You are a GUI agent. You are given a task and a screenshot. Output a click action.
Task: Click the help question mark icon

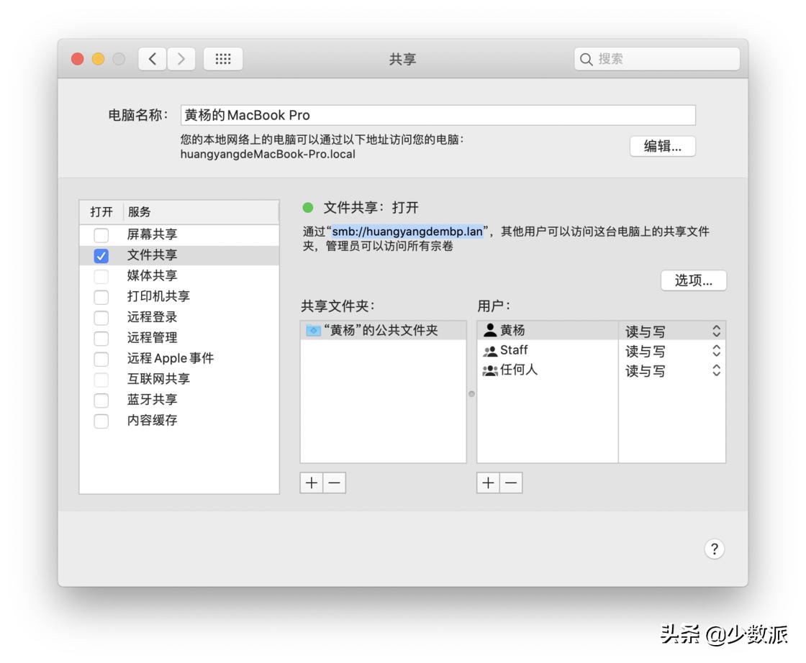(714, 549)
